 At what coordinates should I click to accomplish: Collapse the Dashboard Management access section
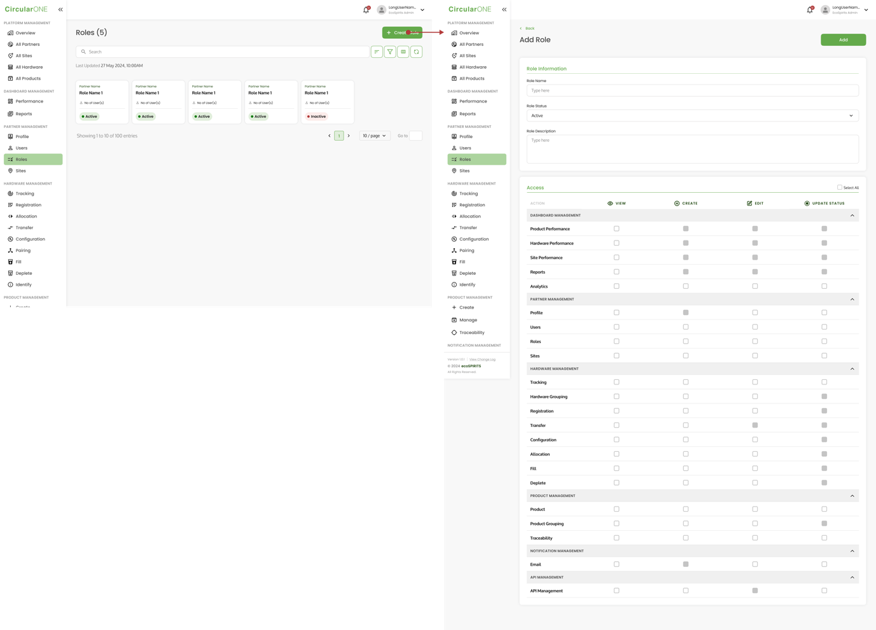852,216
